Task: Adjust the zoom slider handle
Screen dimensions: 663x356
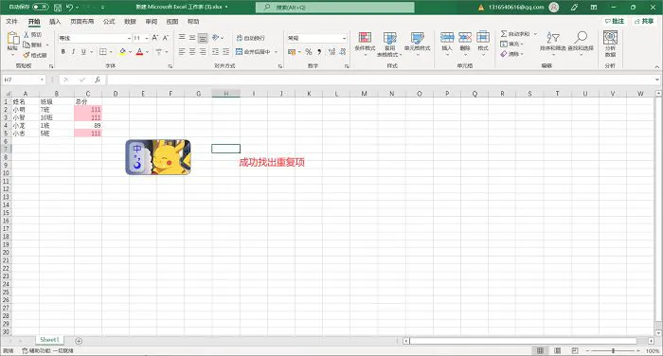Action: [613, 351]
